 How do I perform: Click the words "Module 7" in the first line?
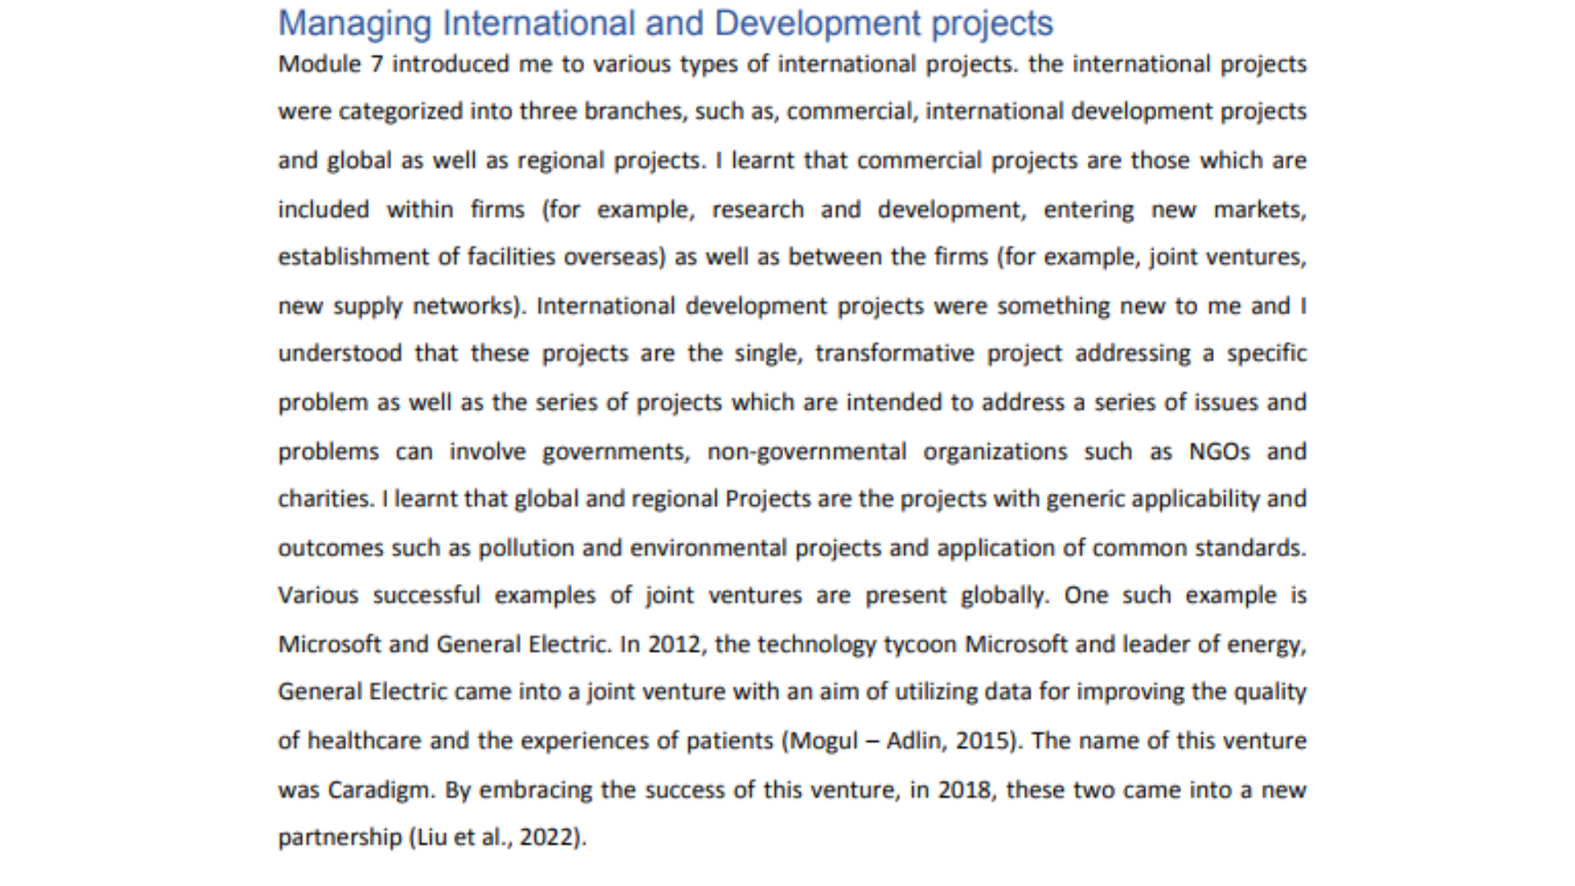(331, 64)
